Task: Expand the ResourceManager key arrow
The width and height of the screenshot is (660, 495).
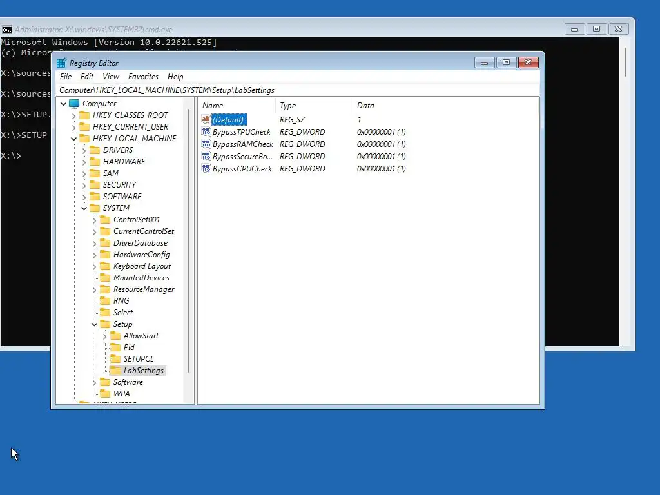Action: 94,290
